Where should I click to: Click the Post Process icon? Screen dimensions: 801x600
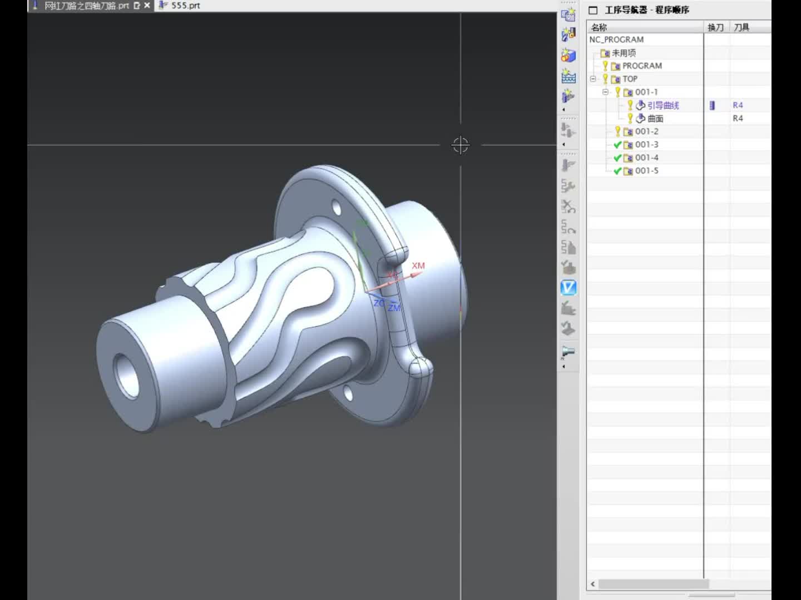point(568,328)
